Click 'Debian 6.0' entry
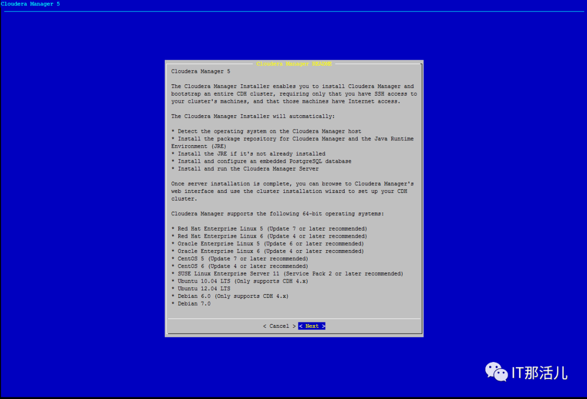The width and height of the screenshot is (587, 399). point(230,296)
